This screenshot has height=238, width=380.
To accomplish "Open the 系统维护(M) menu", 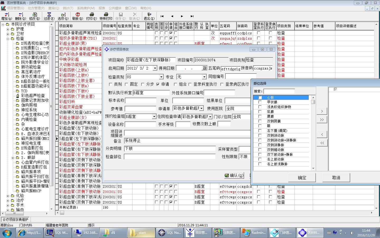I will pyautogui.click(x=86, y=8).
